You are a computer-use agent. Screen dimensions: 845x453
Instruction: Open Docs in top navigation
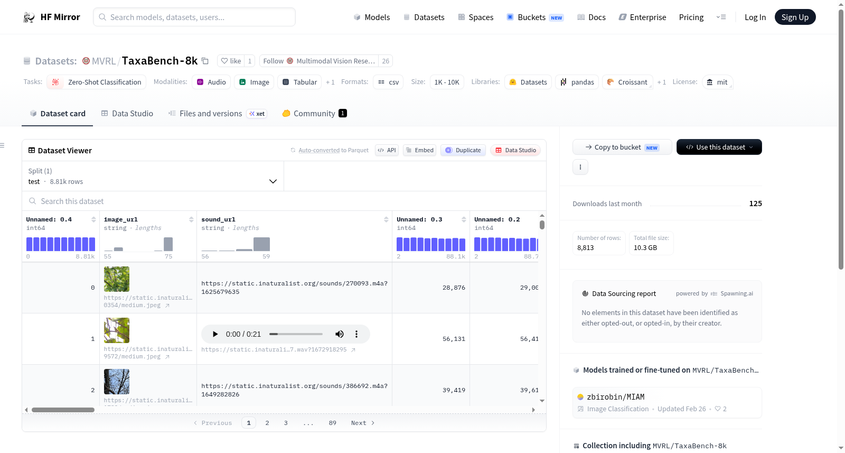tap(591, 17)
